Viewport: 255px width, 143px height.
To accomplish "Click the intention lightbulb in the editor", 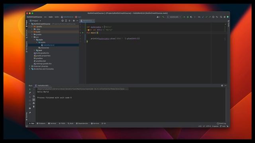I will click(x=88, y=30).
